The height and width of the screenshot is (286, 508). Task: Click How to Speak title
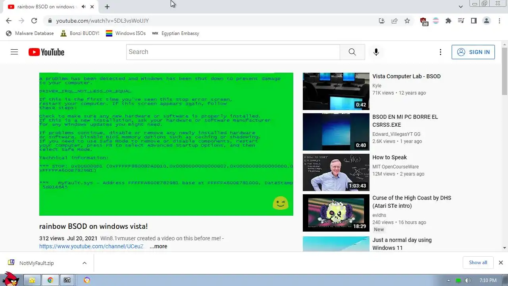click(x=389, y=157)
